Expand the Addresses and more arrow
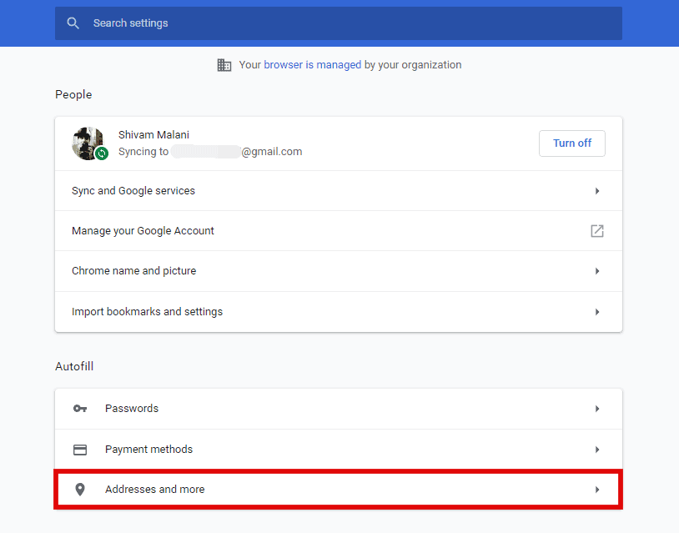 tap(597, 490)
